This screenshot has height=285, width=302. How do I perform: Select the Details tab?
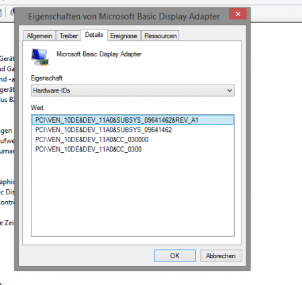pyautogui.click(x=94, y=35)
